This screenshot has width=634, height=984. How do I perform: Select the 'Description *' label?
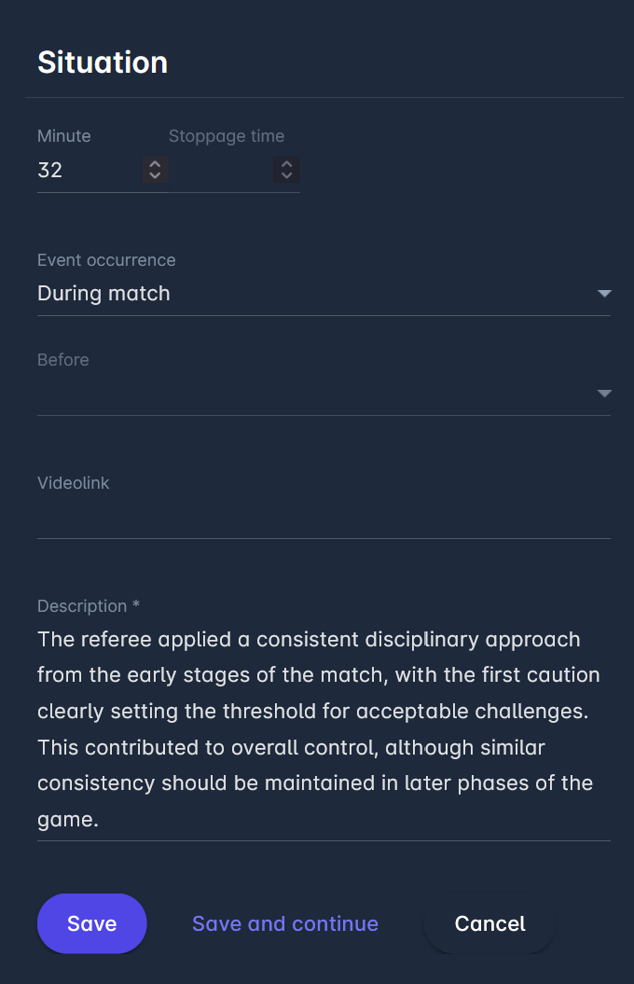click(89, 606)
